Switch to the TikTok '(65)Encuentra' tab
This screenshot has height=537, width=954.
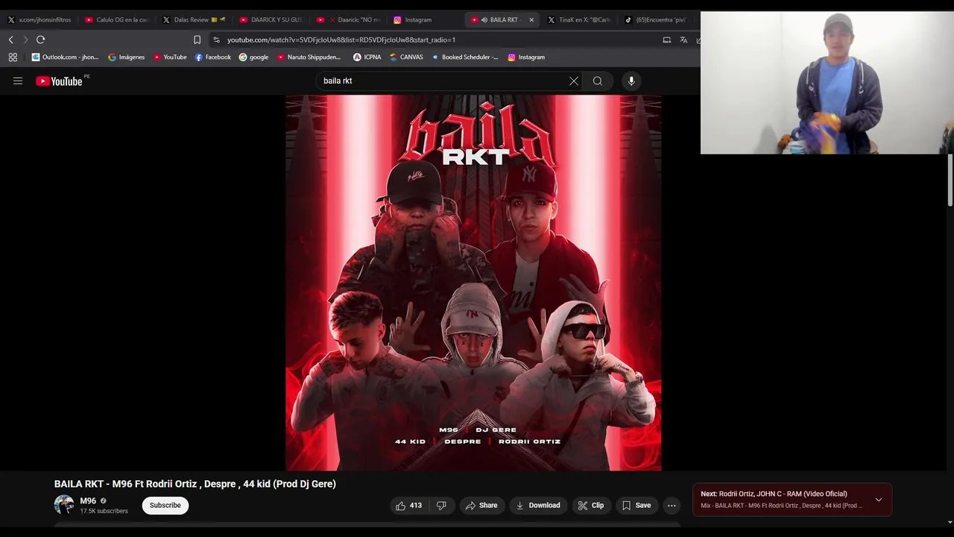pyautogui.click(x=656, y=20)
